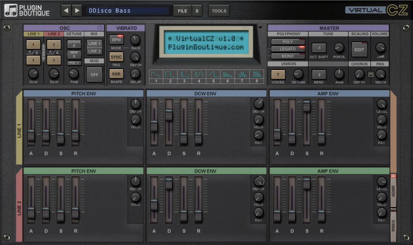Open the Line 2 waveform B selector
Viewport: 413px width, 245px height.
[54, 60]
